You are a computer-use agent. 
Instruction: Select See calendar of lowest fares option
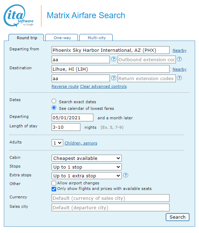tap(54, 108)
